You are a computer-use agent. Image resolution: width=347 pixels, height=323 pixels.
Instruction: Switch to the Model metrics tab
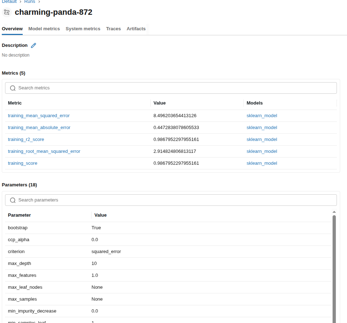click(x=44, y=29)
